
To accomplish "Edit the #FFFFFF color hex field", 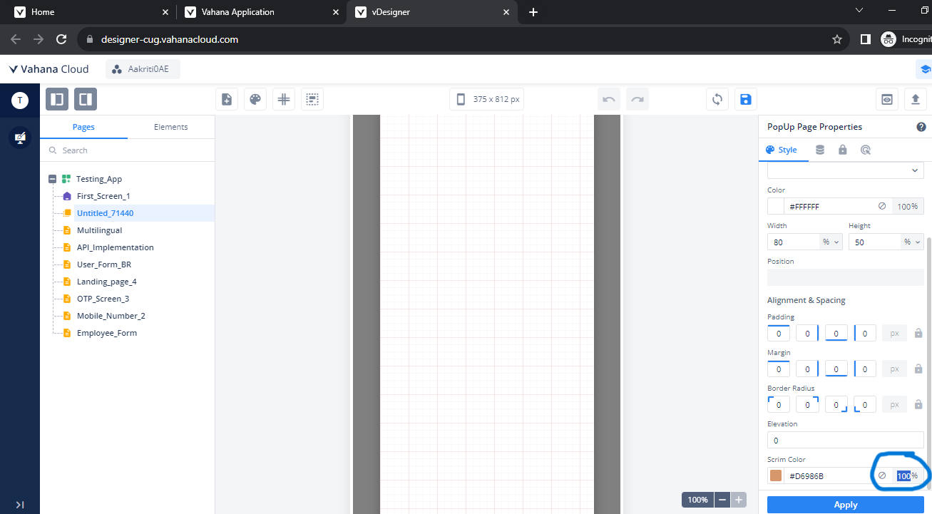I will click(828, 206).
